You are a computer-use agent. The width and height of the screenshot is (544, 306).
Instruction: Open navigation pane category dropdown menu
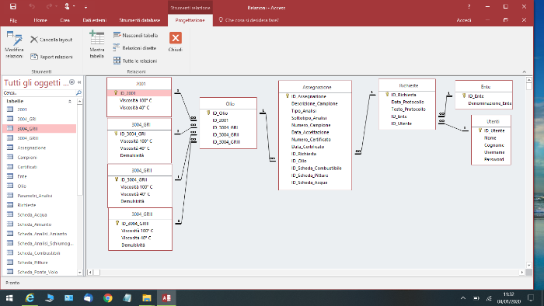click(x=71, y=82)
